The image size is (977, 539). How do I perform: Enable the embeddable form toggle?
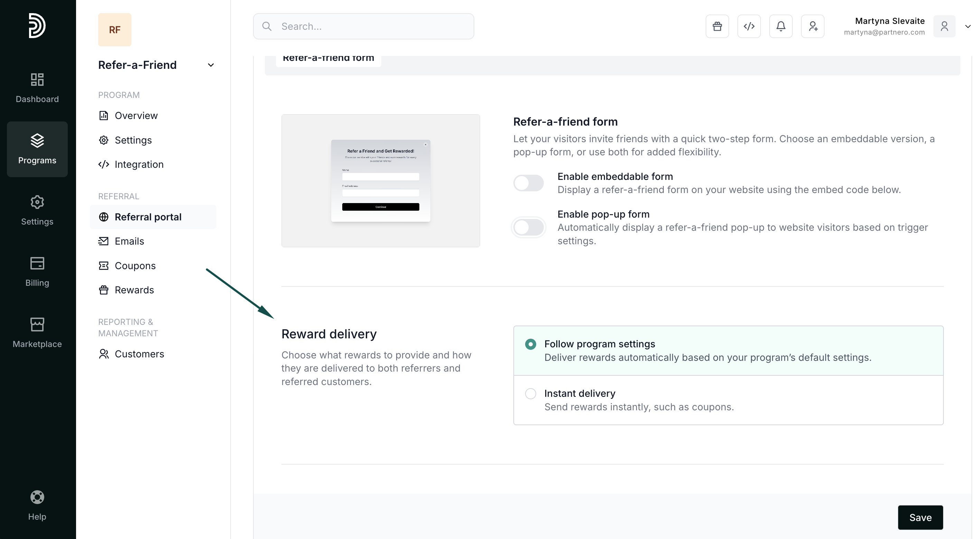tap(528, 183)
